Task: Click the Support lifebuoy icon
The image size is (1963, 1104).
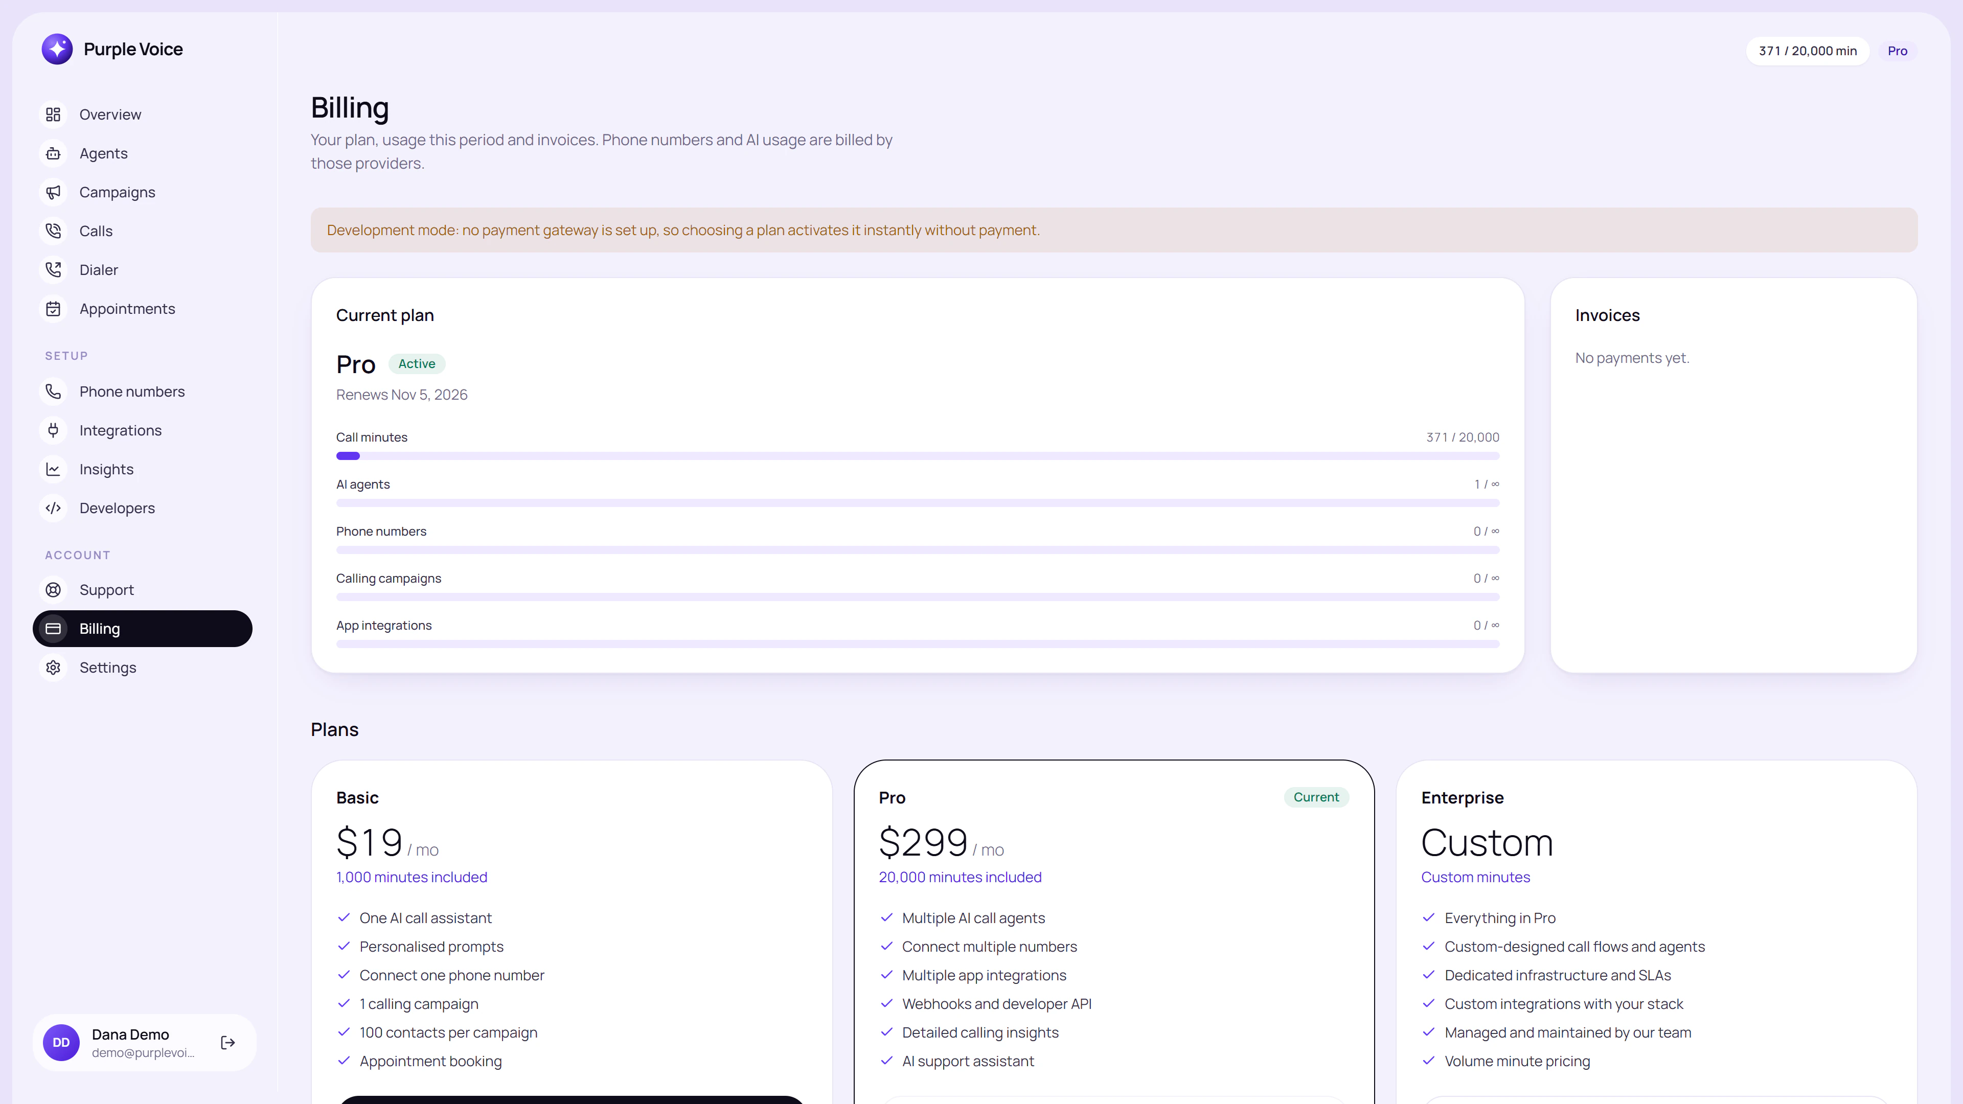Action: pyautogui.click(x=53, y=590)
